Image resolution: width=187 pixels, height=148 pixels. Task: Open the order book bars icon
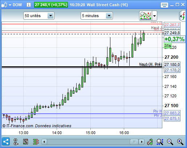coord(36,142)
